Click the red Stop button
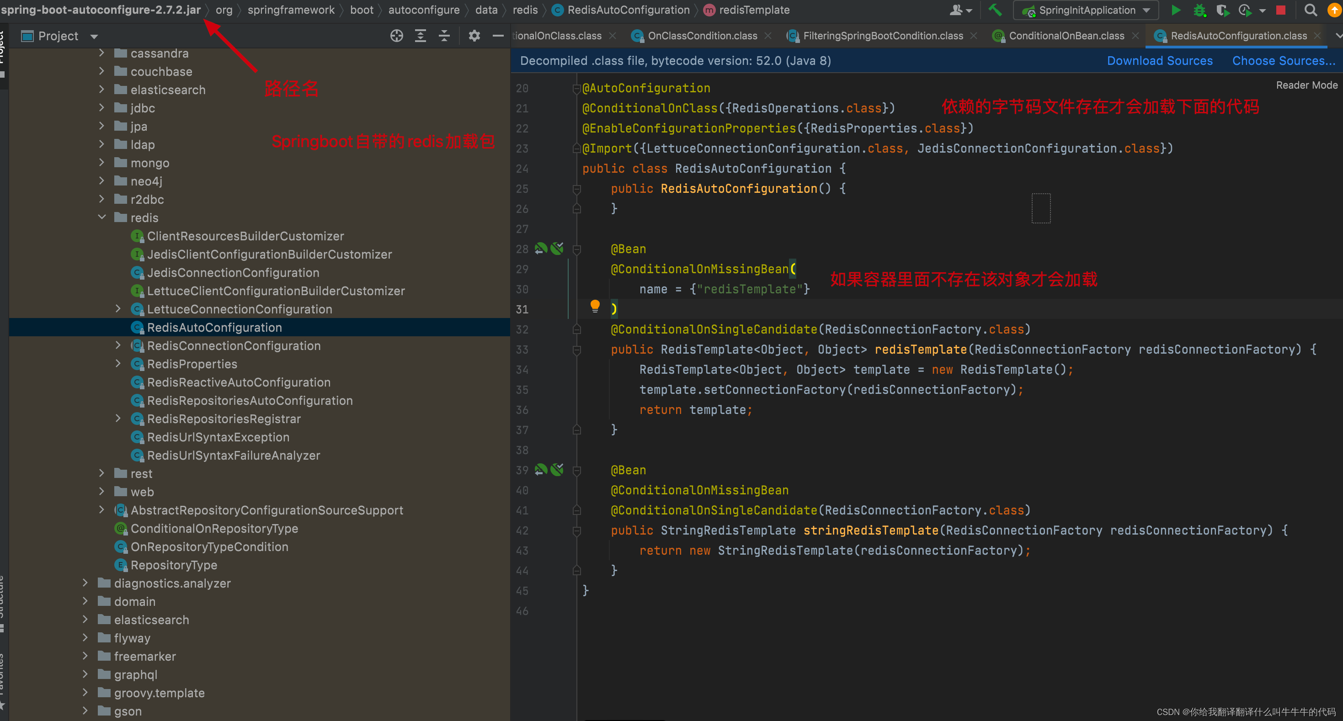The height and width of the screenshot is (721, 1343). coord(1280,10)
